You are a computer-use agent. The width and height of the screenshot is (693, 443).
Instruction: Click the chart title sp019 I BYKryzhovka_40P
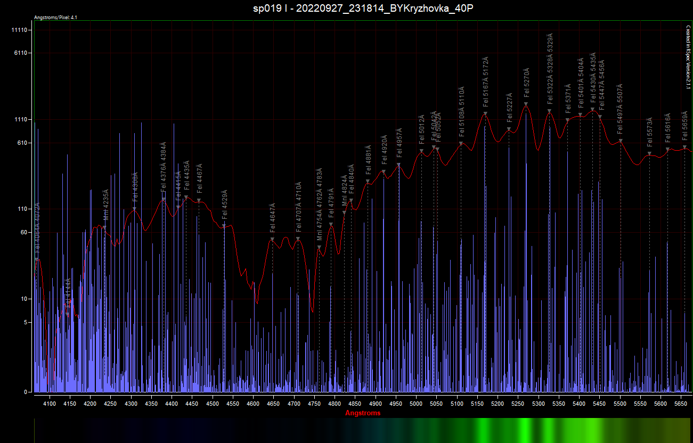click(x=363, y=9)
